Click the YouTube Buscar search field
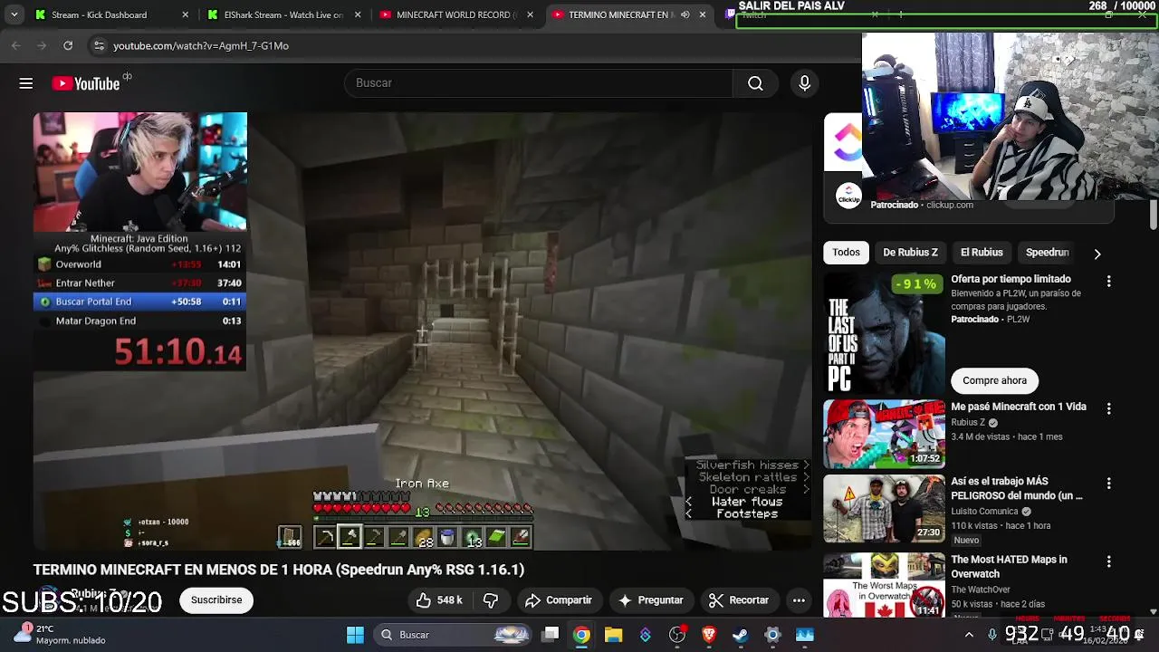Image resolution: width=1159 pixels, height=652 pixels. 539,83
